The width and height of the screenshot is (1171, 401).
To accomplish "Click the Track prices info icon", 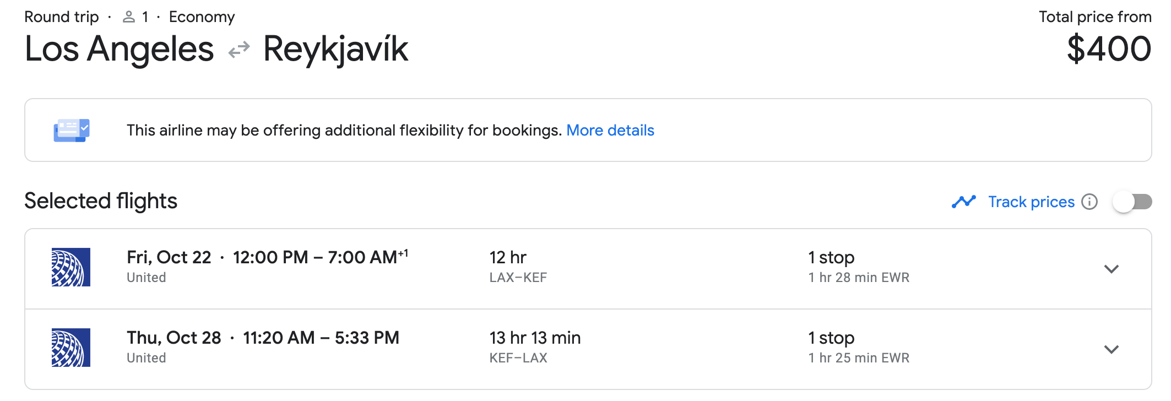I will [x=1089, y=202].
